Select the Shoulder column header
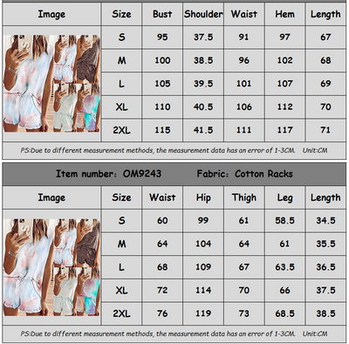This screenshot has width=349, height=344. pyautogui.click(x=203, y=14)
